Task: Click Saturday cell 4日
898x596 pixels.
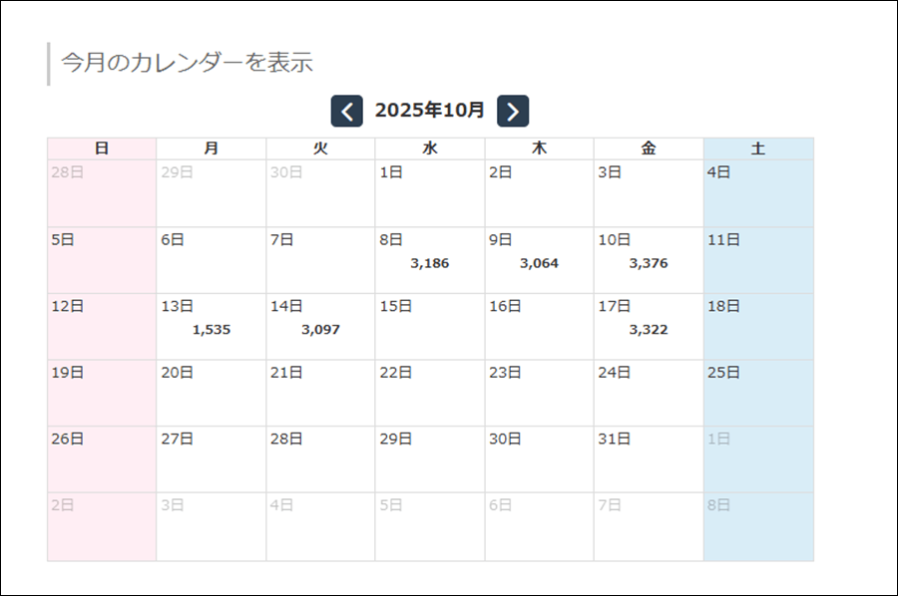Action: [758, 193]
